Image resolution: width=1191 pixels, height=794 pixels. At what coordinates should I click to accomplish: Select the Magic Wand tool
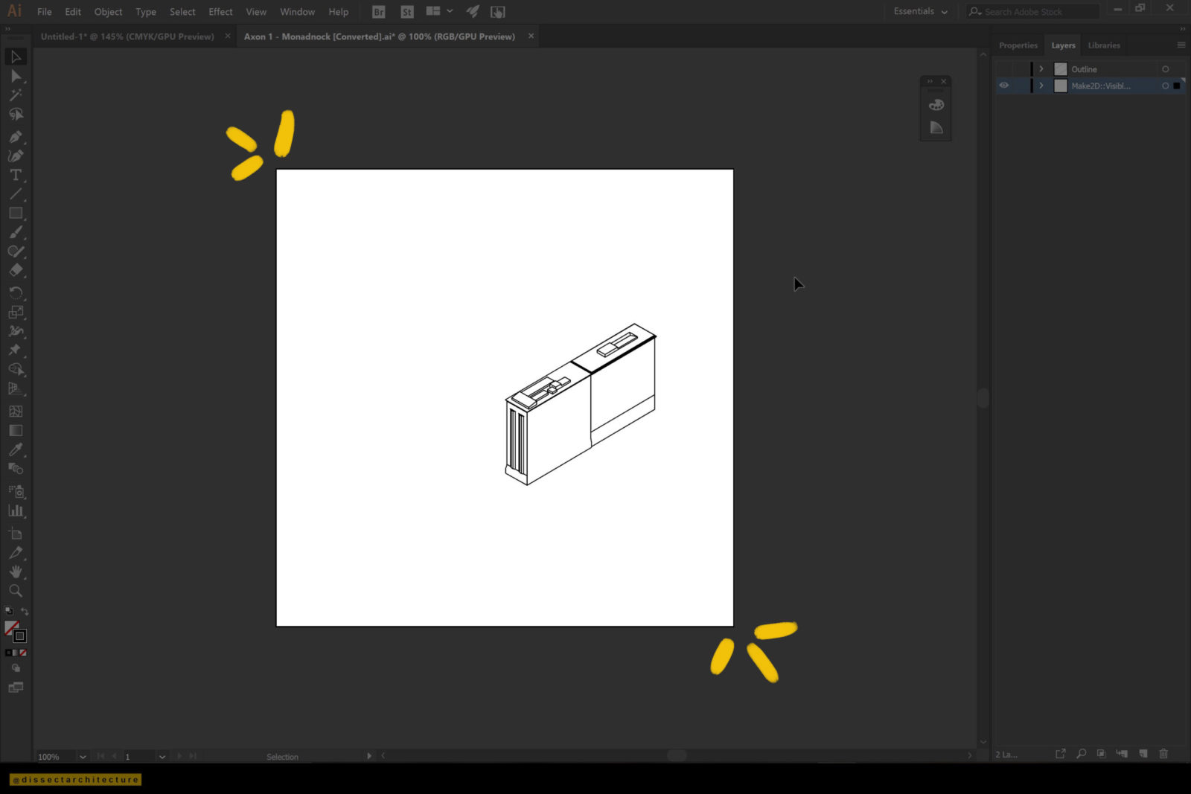pos(16,95)
